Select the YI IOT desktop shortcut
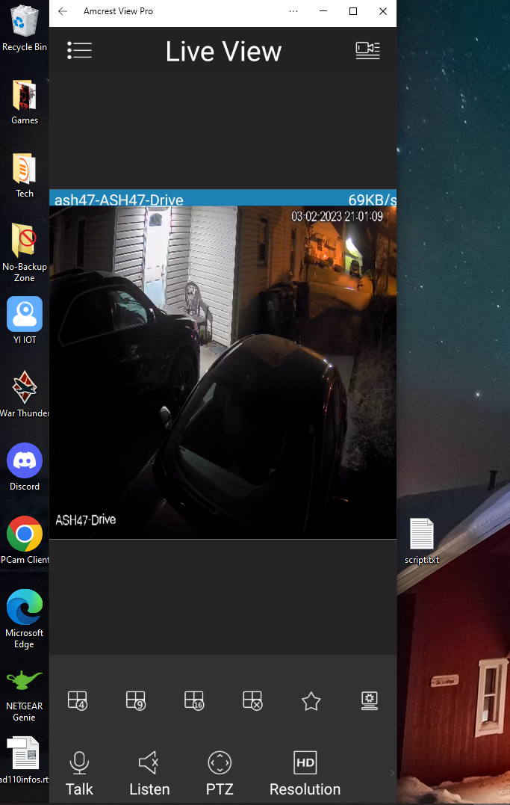This screenshot has height=805, width=510. click(x=24, y=320)
